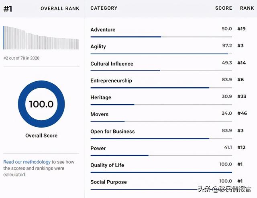Screen dimensions: 257x198
Task: Click the highlighted blue first bar in rank chart
Action: [4, 37]
